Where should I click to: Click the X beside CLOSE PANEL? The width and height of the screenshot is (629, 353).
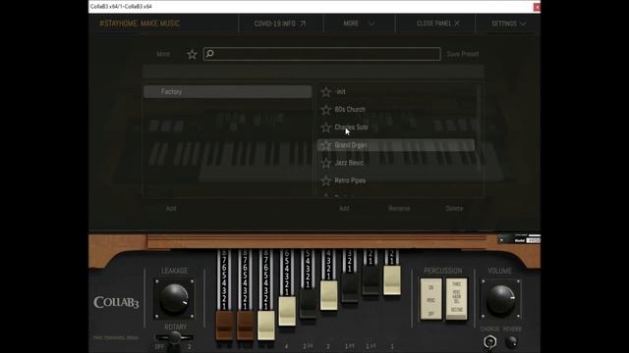pyautogui.click(x=457, y=24)
